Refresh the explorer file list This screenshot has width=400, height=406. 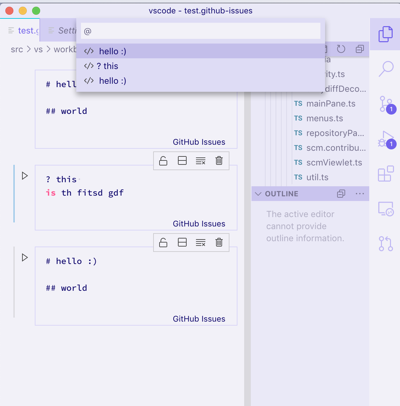341,49
